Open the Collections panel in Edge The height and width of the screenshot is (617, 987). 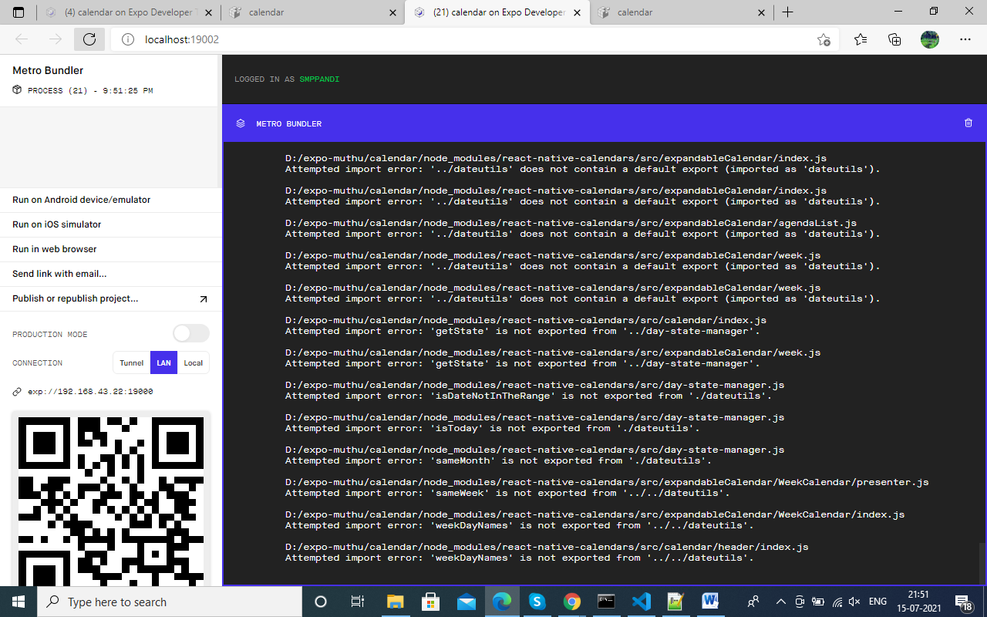click(x=894, y=39)
